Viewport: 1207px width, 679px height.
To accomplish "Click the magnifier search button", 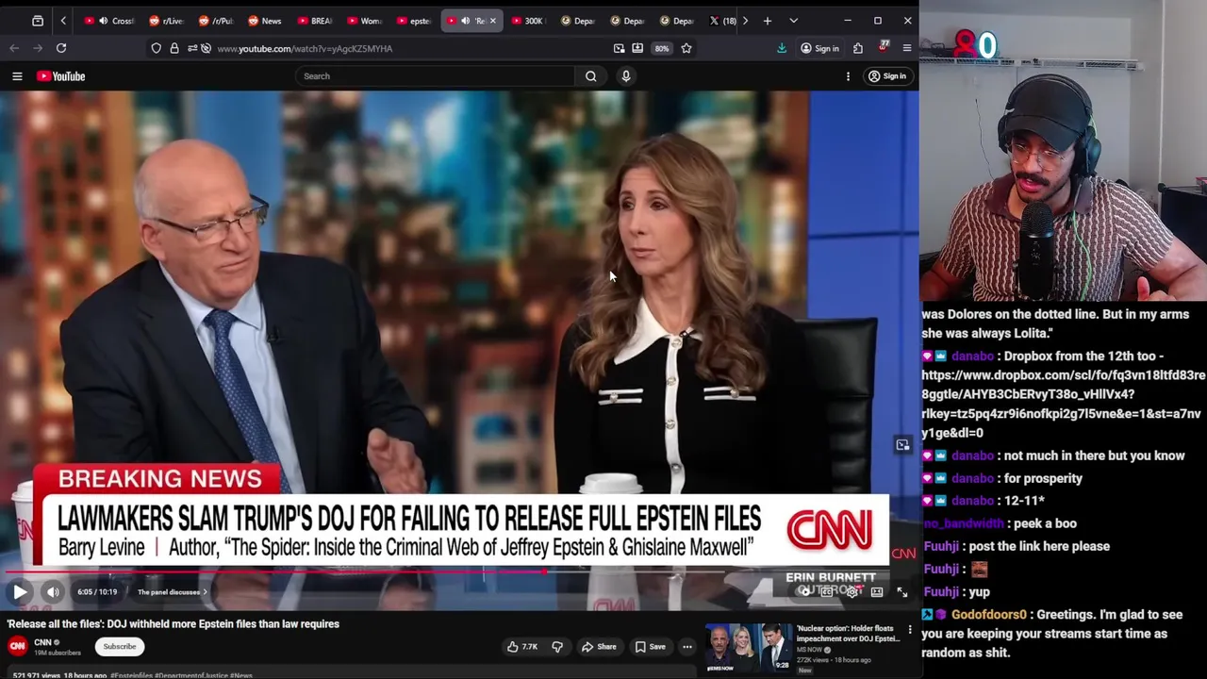I will [x=591, y=76].
